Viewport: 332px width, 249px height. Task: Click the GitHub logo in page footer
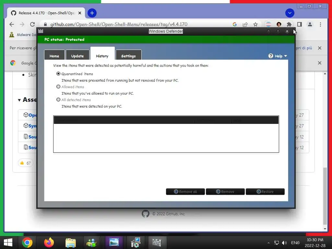coord(146,214)
